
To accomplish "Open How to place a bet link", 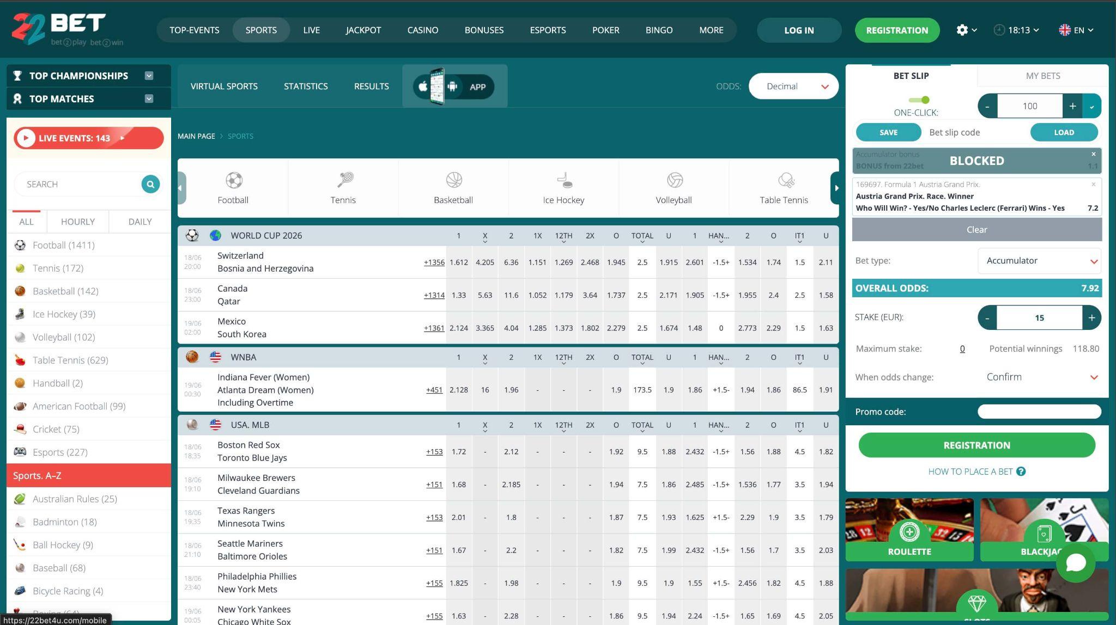I will click(970, 471).
